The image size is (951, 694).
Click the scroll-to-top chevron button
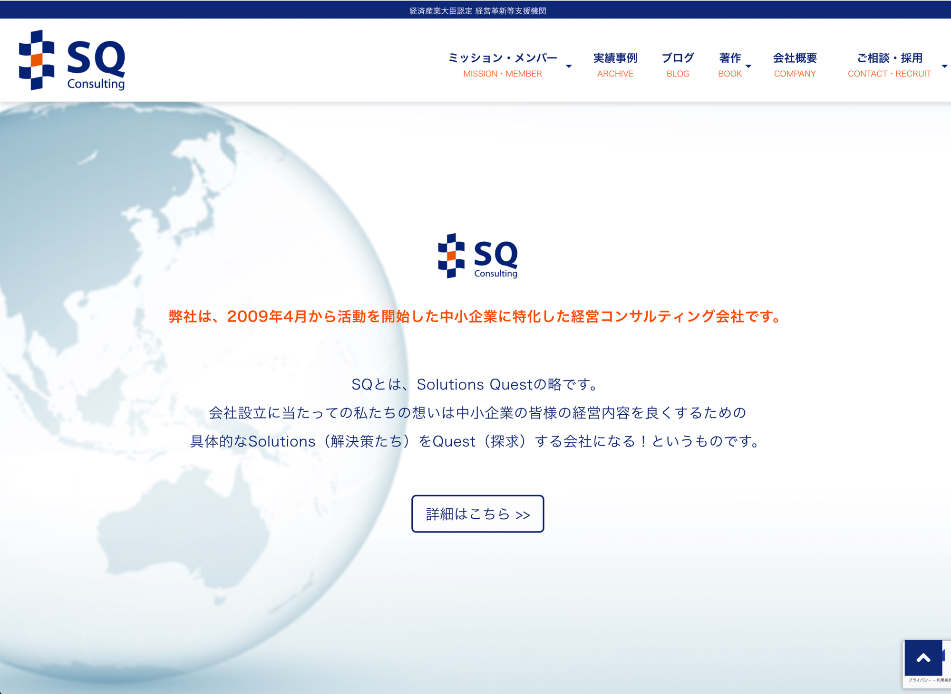tap(923, 658)
